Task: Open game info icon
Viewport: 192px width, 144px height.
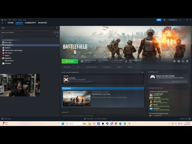Action: (x=183, y=61)
